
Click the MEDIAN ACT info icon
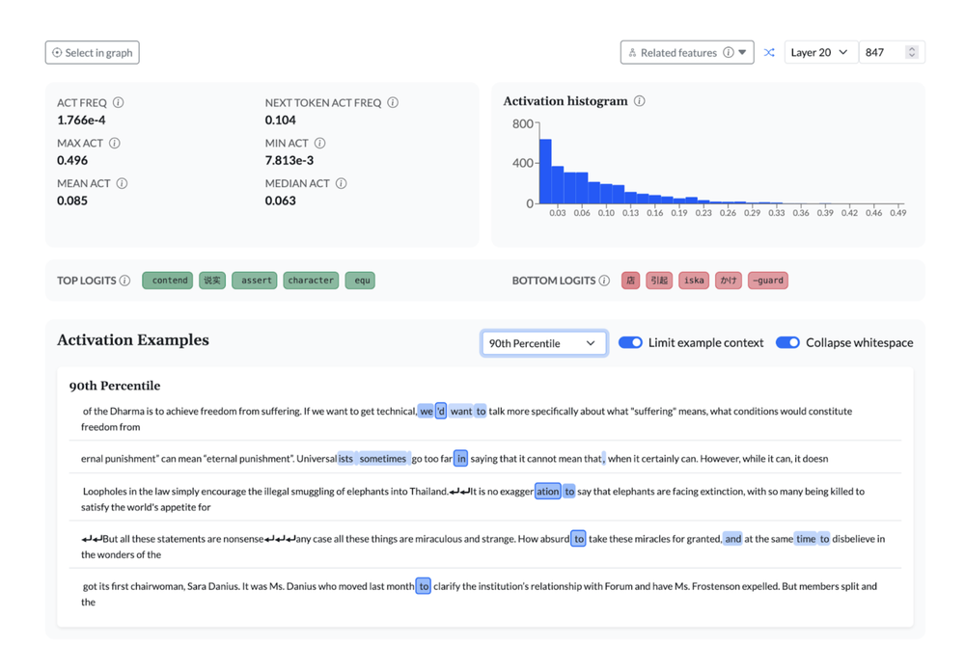click(x=341, y=183)
